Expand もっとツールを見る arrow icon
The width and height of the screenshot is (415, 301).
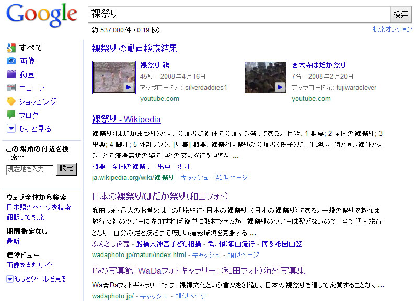(10, 279)
